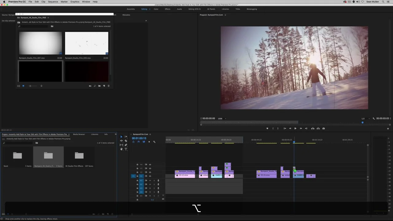Screen dimensions: 393x221
Task: Select the Razor tool in the toolbox
Action: click(x=126, y=141)
